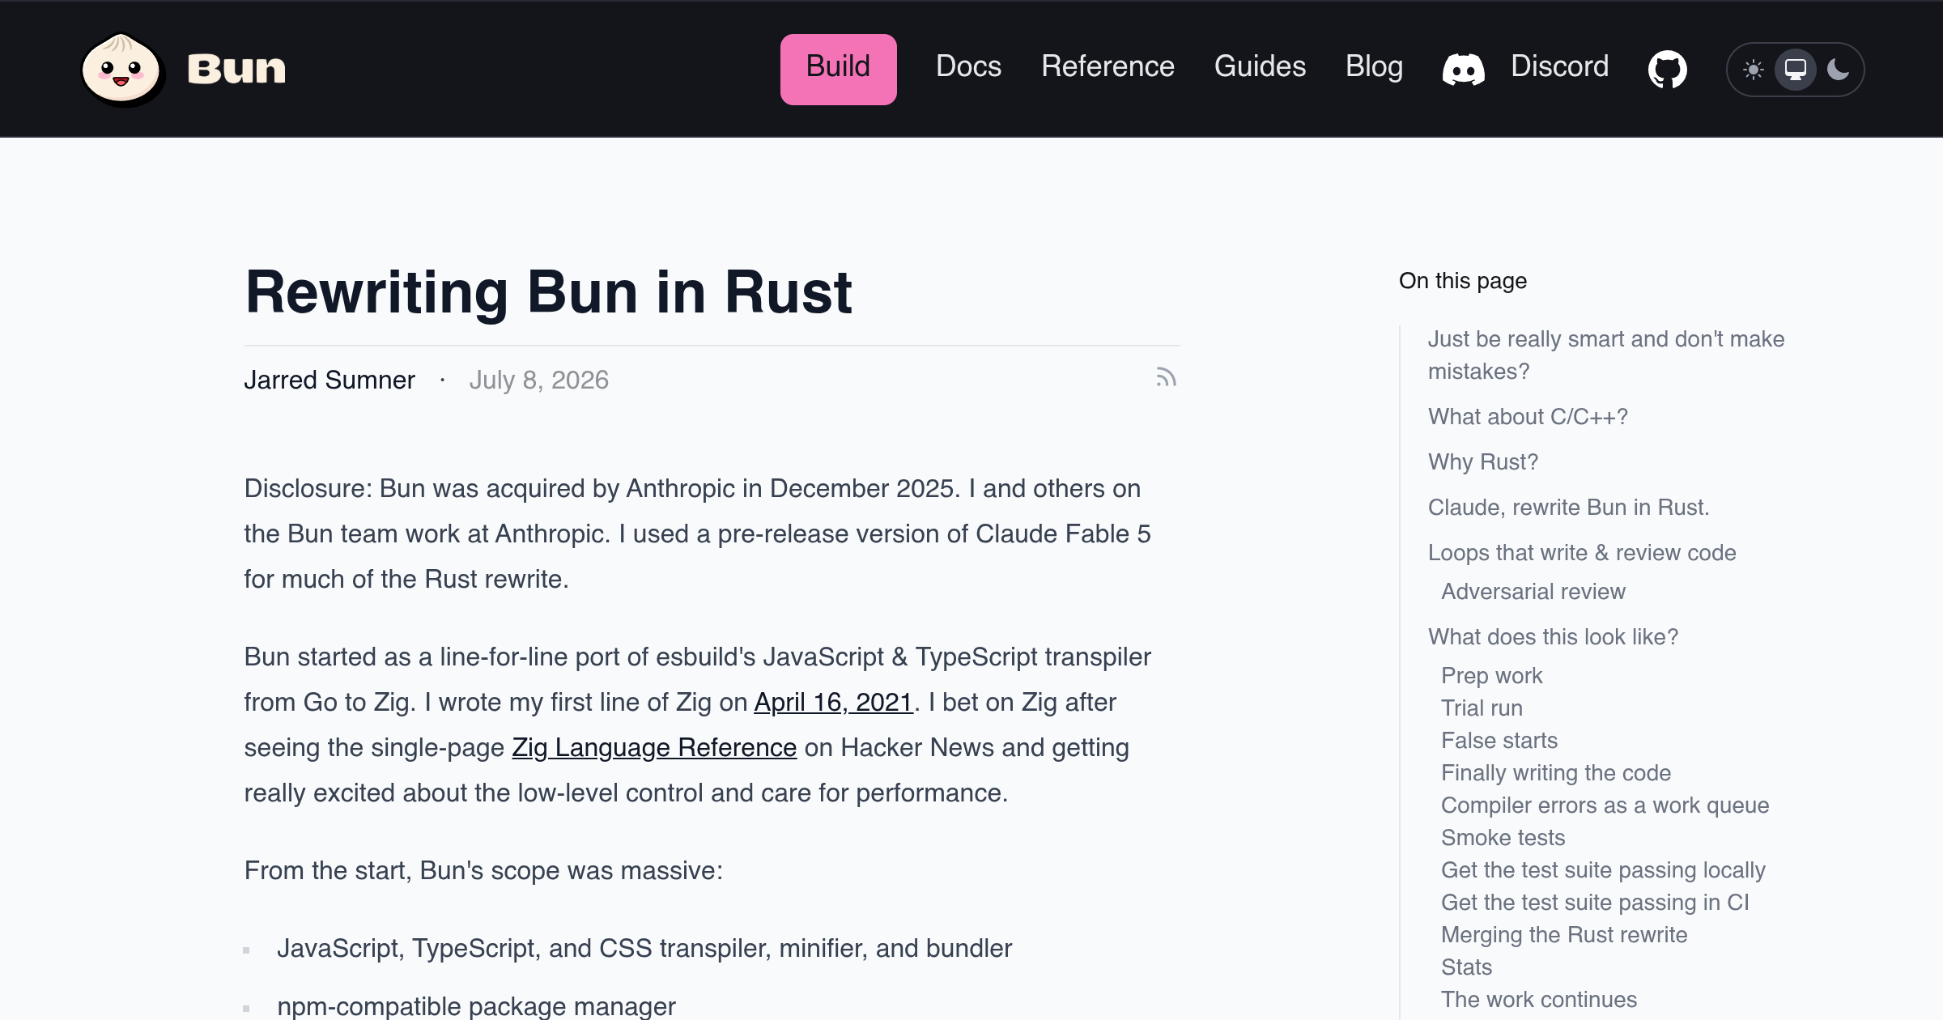The height and width of the screenshot is (1020, 1943).
Task: Follow the April 16, 2021 link
Action: point(833,702)
